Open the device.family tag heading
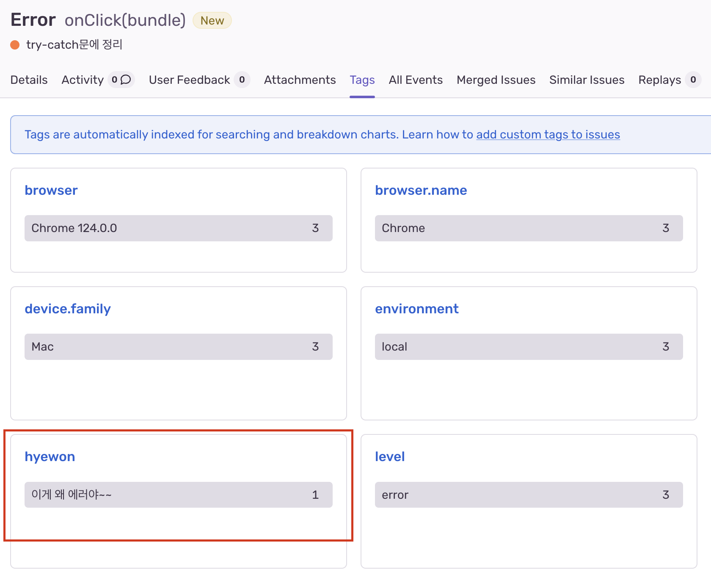This screenshot has height=575, width=711. [x=68, y=309]
